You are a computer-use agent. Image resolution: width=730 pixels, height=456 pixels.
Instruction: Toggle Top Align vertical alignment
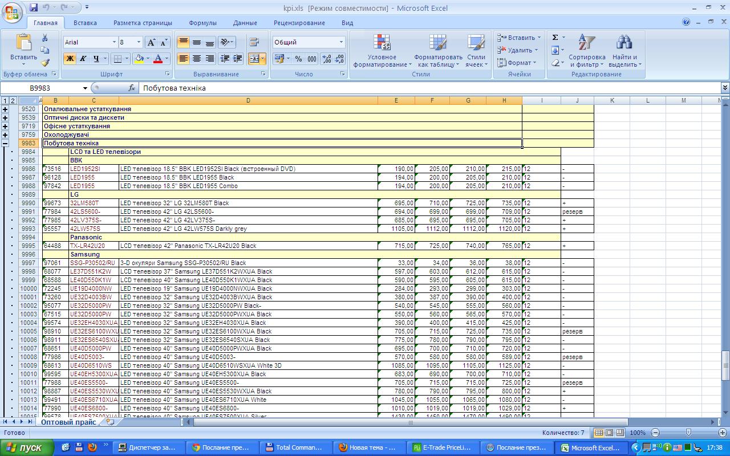tap(183, 42)
